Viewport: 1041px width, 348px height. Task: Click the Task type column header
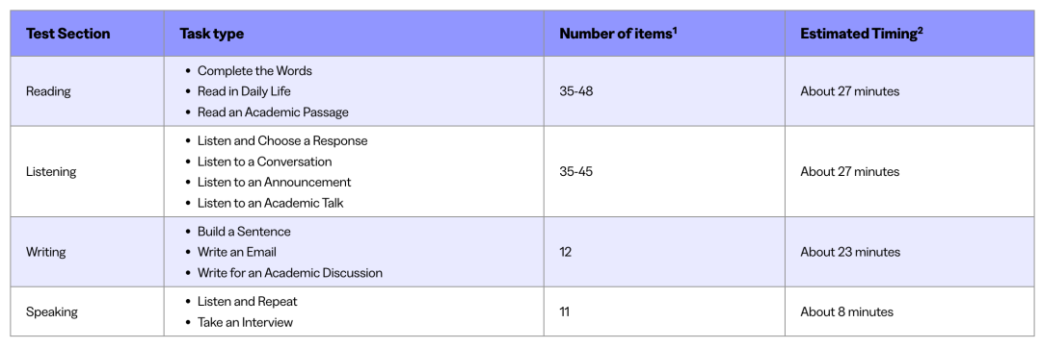point(211,34)
